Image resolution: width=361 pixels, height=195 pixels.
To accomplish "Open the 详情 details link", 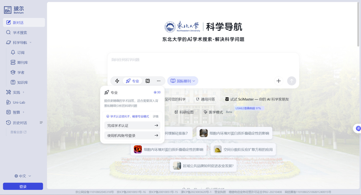I will point(156,116).
